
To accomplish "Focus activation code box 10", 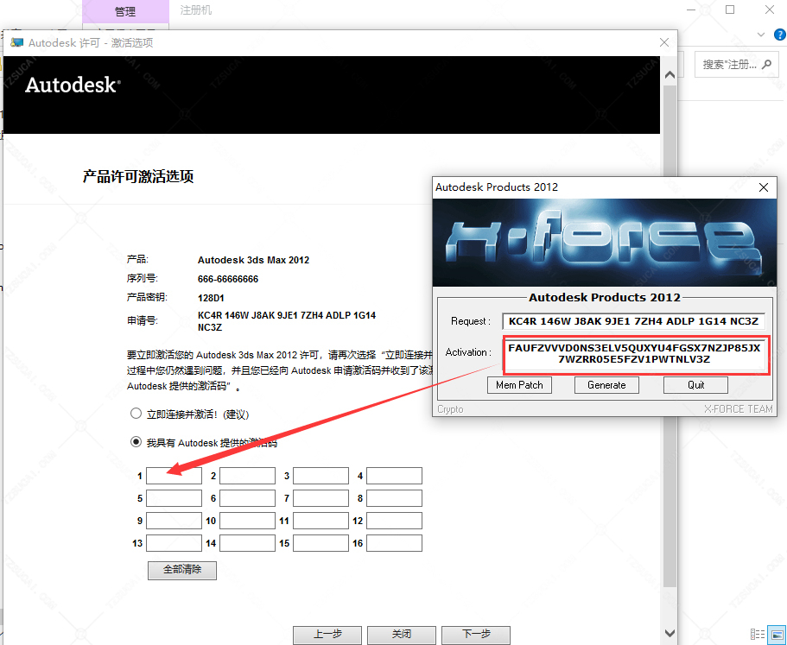I will coord(247,521).
